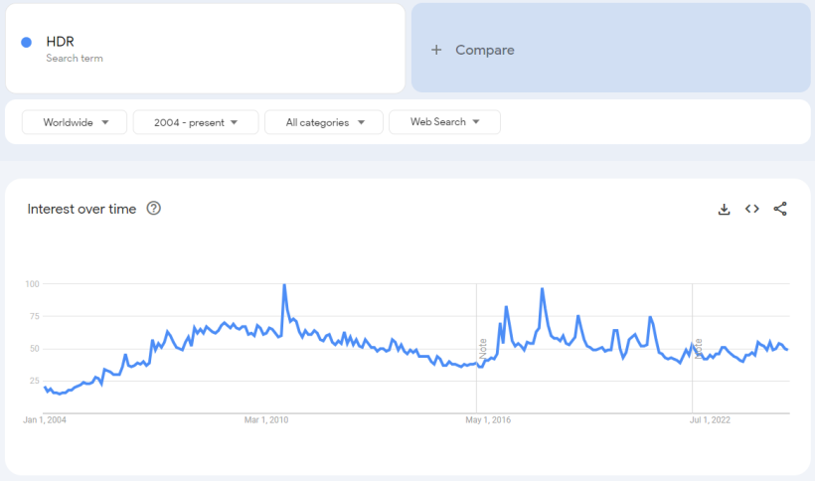Open the embed code icon
This screenshot has width=815, height=481.
752,209
